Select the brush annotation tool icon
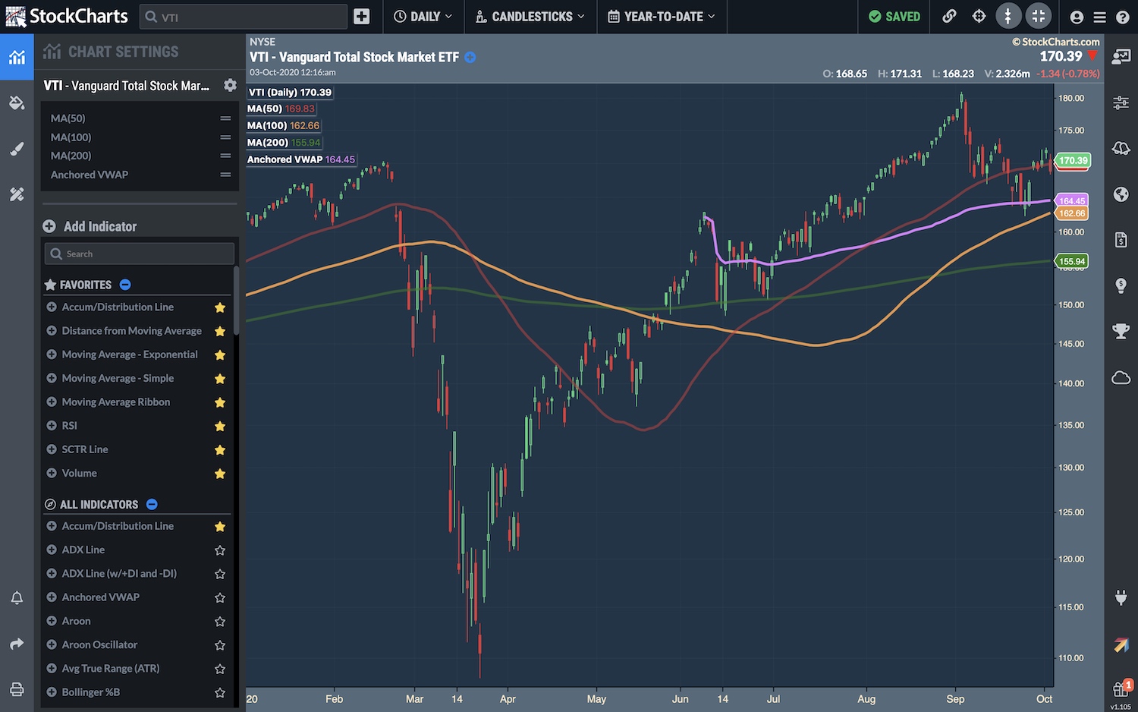This screenshot has width=1138, height=712. point(17,149)
